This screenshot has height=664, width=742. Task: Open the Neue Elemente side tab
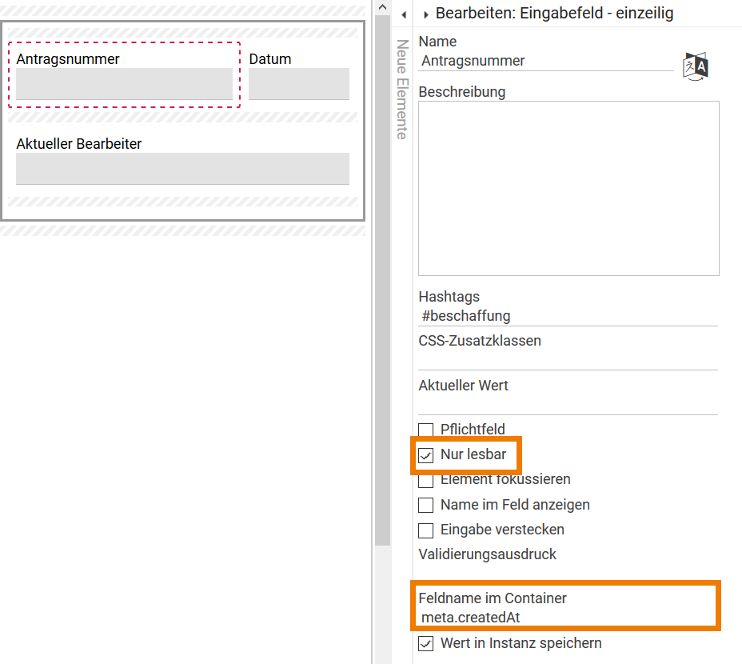tap(402, 90)
